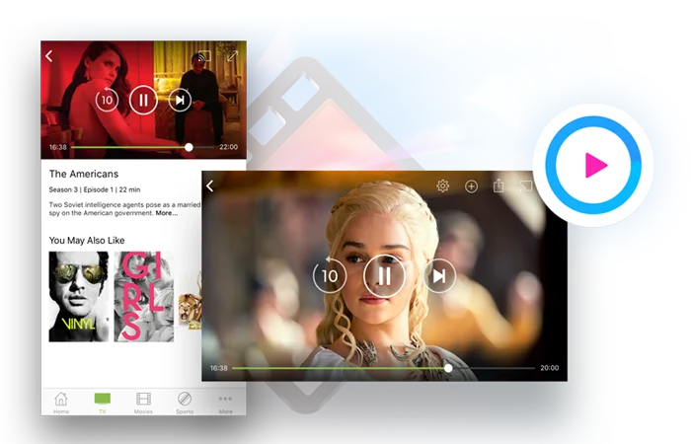Skip to next episode in The Americans player

180,100
